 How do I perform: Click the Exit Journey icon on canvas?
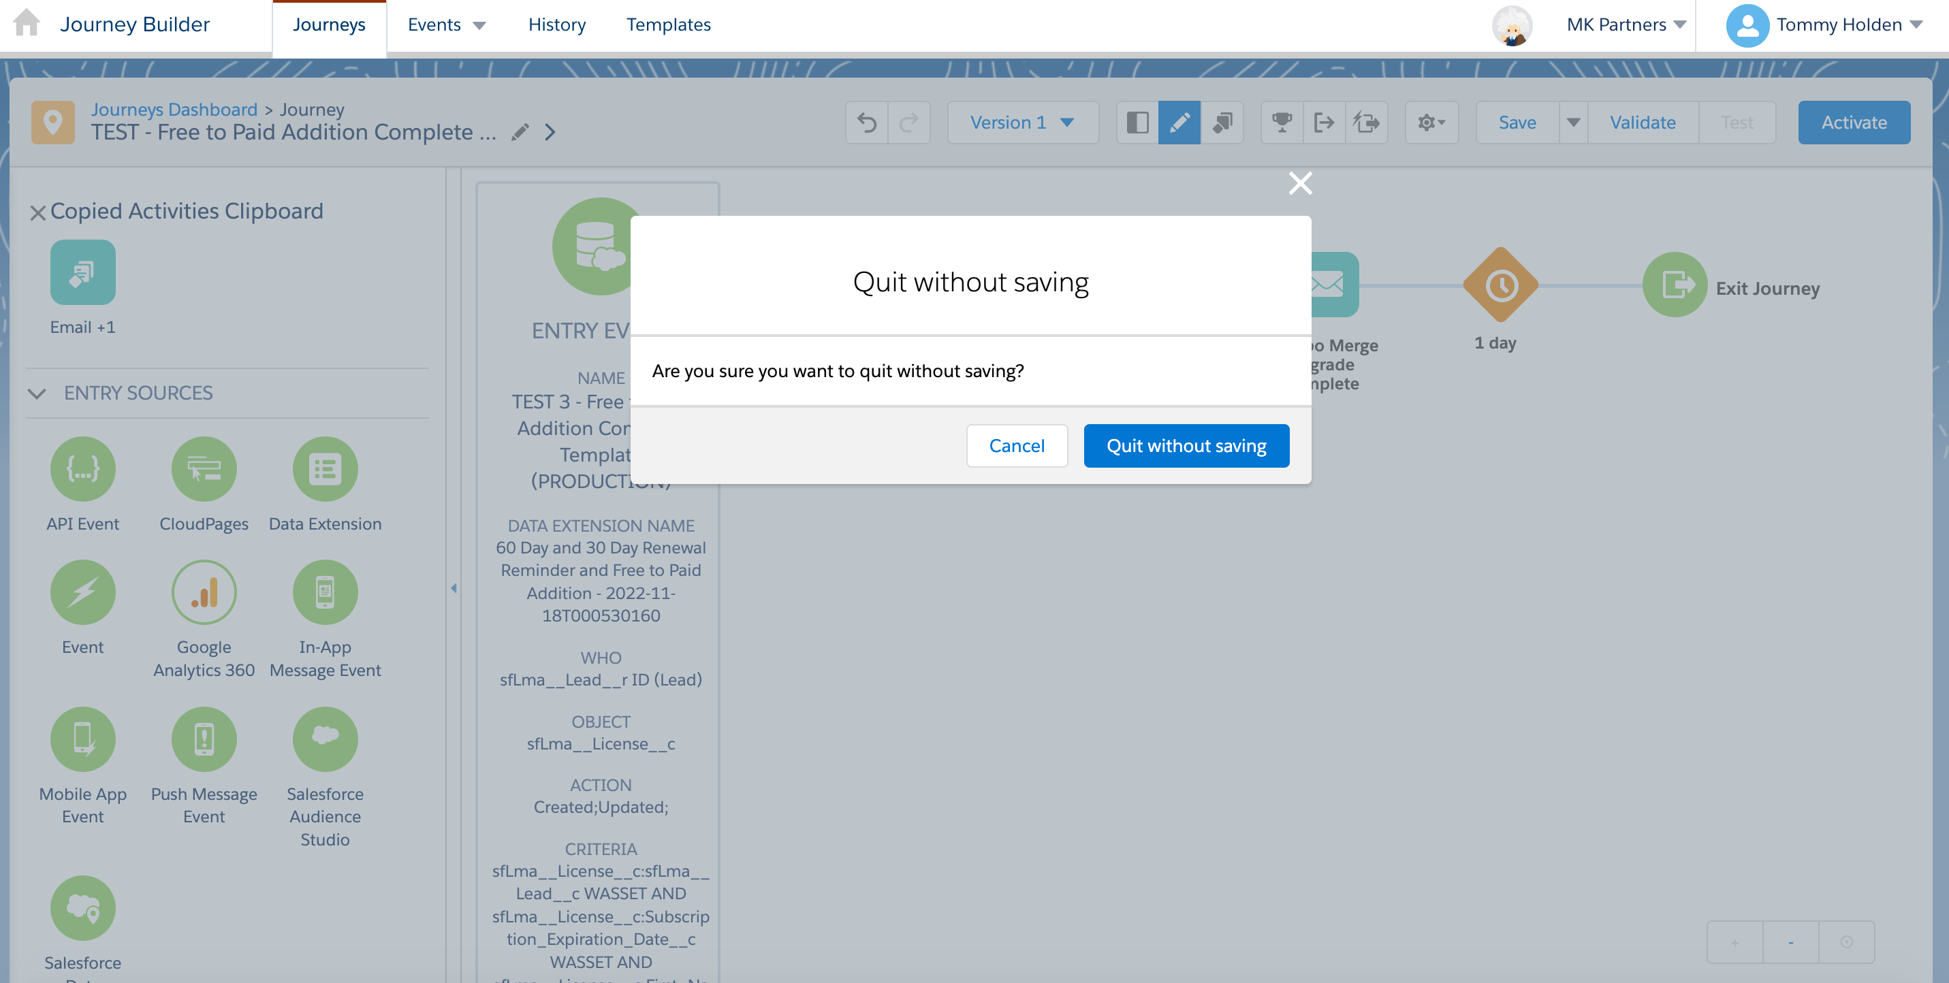point(1675,285)
